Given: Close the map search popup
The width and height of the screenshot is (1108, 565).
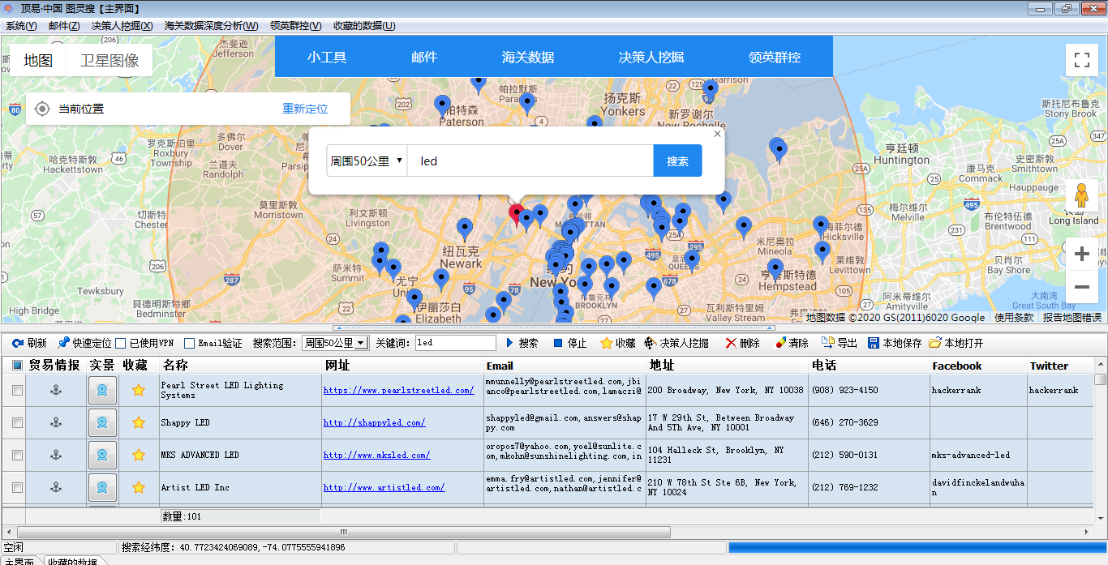Looking at the screenshot, I should coord(717,135).
